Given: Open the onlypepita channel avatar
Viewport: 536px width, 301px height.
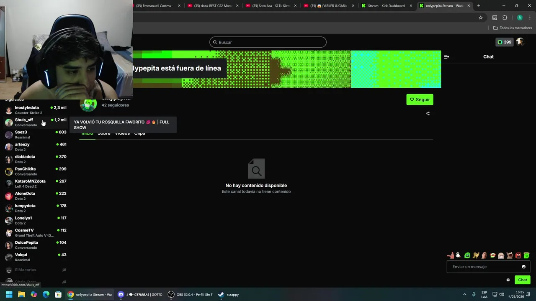Looking at the screenshot, I should tap(88, 105).
